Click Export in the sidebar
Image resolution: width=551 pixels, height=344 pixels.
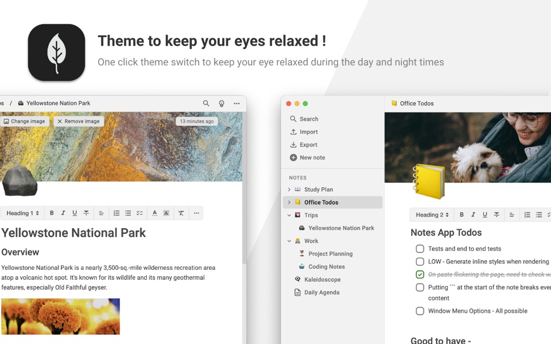pyautogui.click(x=303, y=145)
